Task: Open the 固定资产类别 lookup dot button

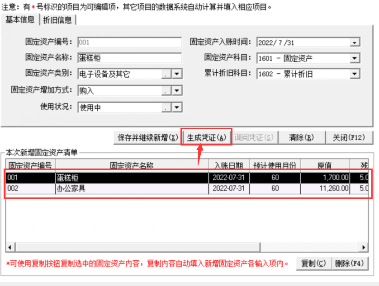Action: click(x=166, y=74)
